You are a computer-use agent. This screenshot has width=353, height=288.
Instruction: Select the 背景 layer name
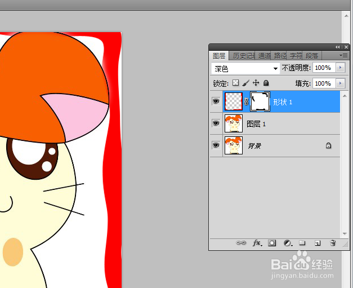click(254, 146)
